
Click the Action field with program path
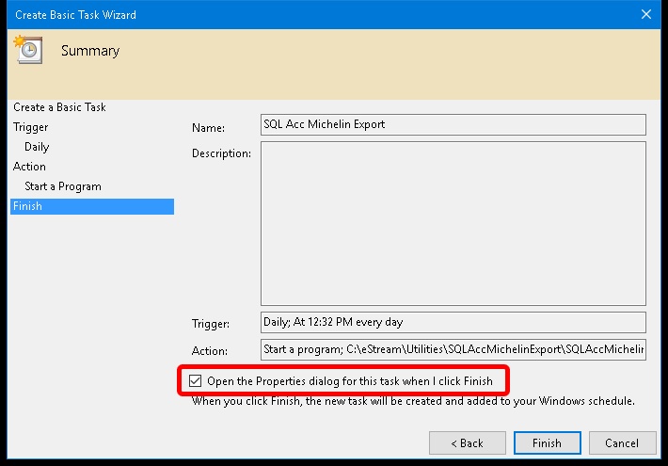[x=453, y=350]
